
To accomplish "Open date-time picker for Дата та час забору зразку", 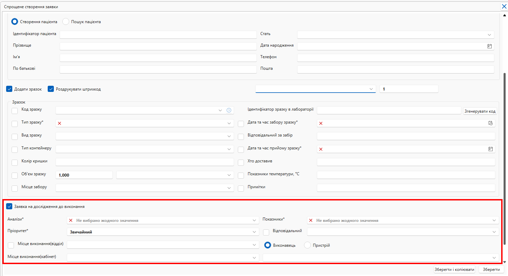I will pos(490,123).
